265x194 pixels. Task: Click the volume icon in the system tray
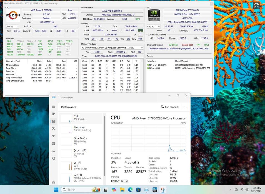tap(247, 190)
